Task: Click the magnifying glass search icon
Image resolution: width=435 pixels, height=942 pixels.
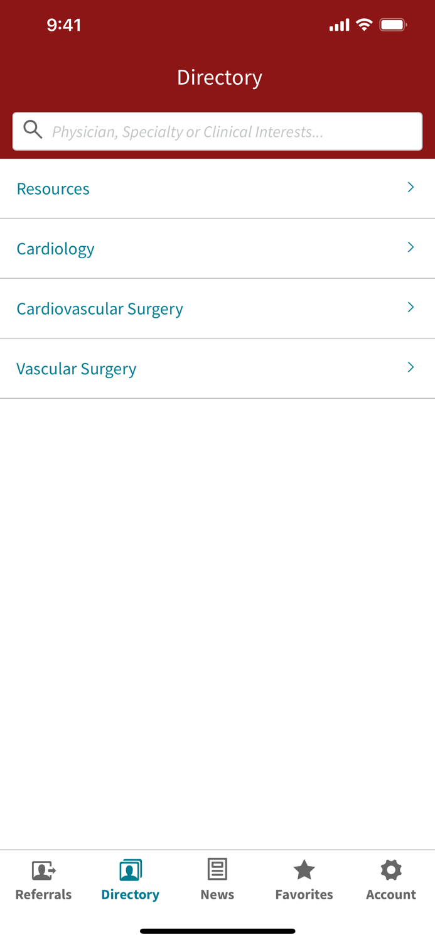Action: point(33,129)
